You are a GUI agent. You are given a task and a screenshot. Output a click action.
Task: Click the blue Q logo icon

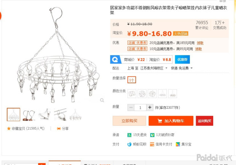pyautogui.click(x=115, y=60)
